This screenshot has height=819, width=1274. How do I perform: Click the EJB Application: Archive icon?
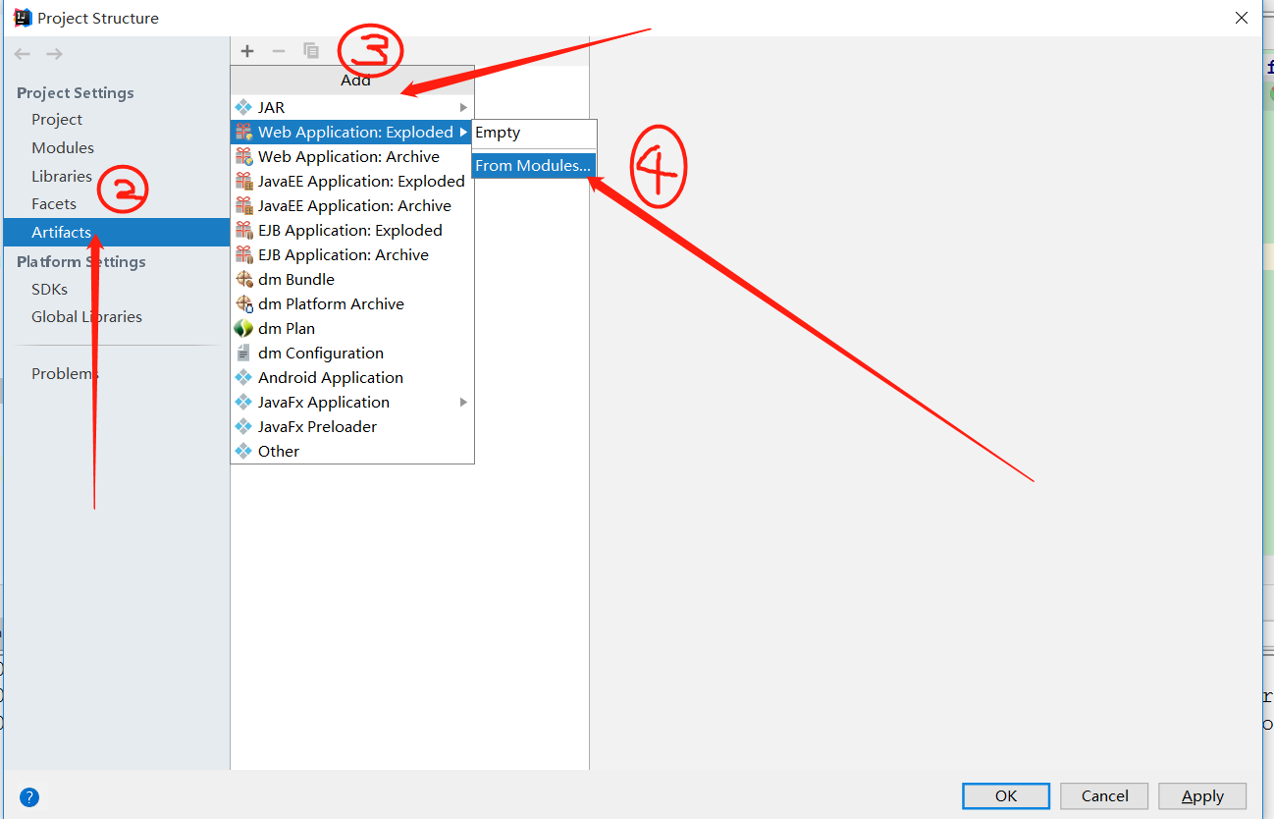(x=243, y=254)
